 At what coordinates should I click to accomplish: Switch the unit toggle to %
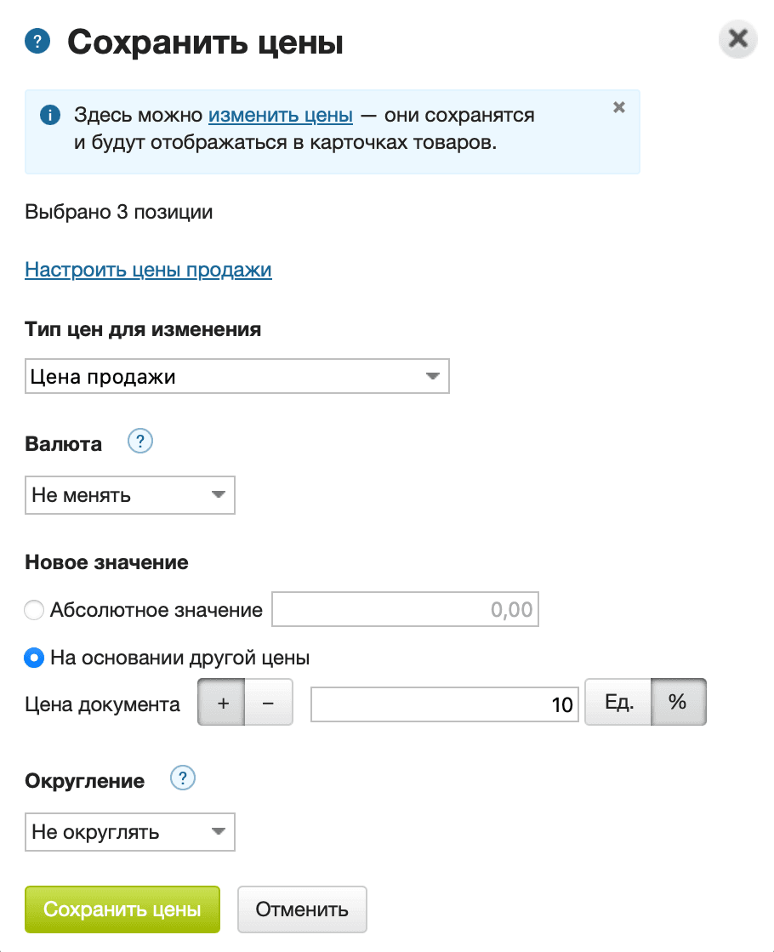(678, 702)
